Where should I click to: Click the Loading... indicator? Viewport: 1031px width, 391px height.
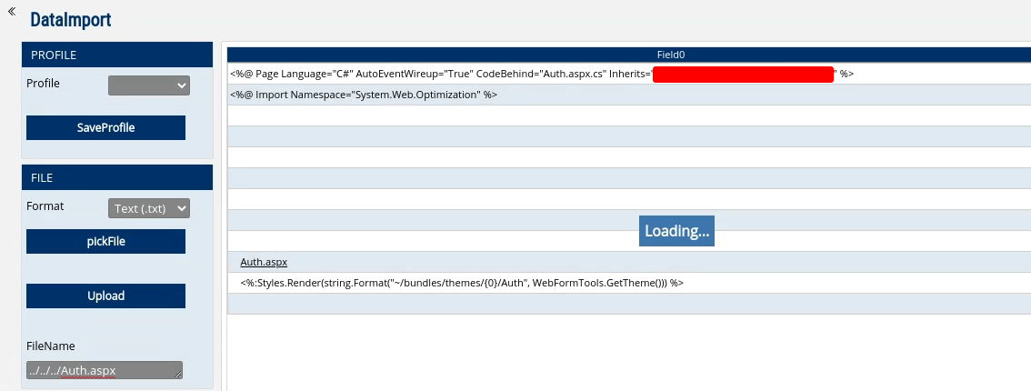(676, 231)
